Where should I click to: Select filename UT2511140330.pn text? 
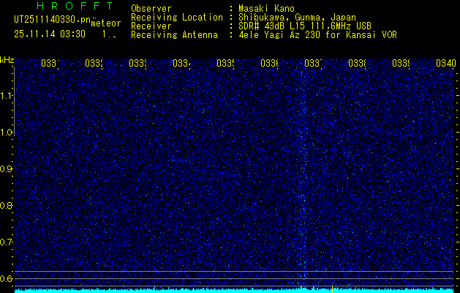[52, 20]
